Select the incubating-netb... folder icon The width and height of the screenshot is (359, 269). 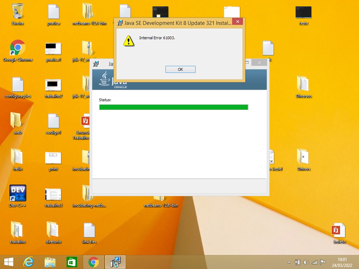coord(89,196)
